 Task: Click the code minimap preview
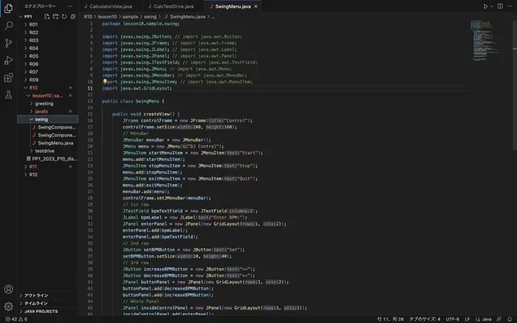click(485, 32)
